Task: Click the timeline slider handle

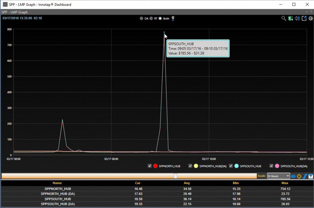Action: pyautogui.click(x=175, y=176)
